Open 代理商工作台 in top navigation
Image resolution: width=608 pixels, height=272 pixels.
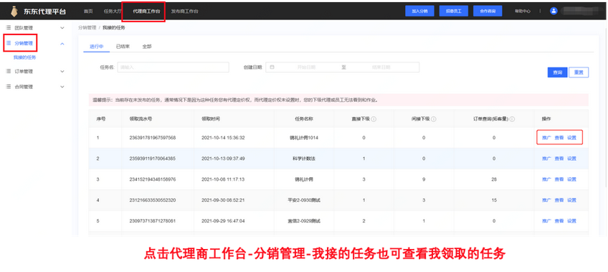pos(146,11)
